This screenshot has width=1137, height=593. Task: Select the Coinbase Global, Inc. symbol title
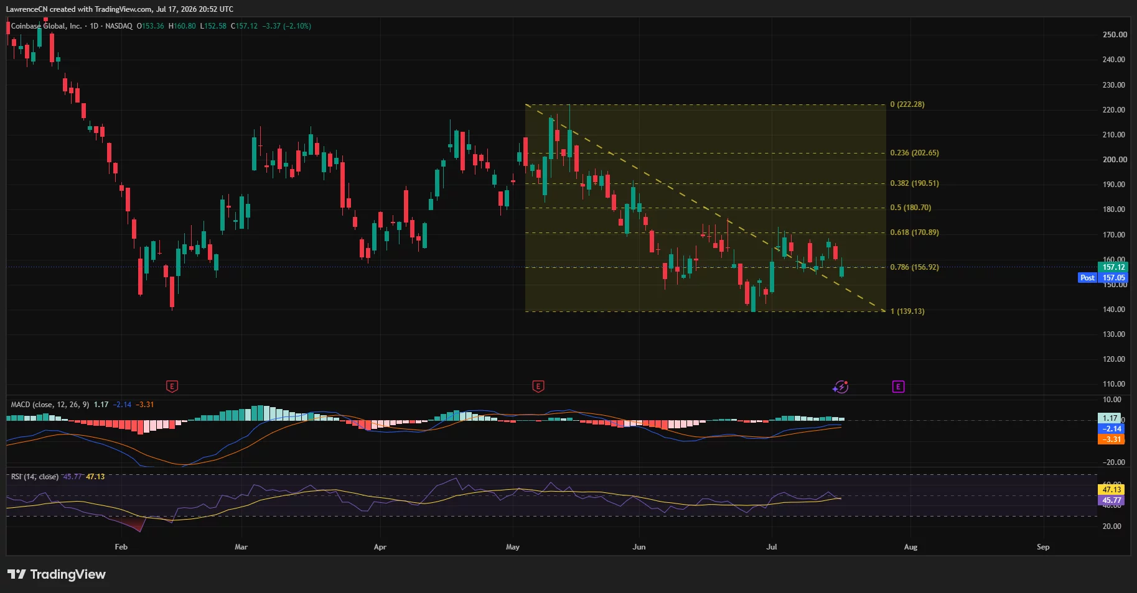tap(46, 26)
